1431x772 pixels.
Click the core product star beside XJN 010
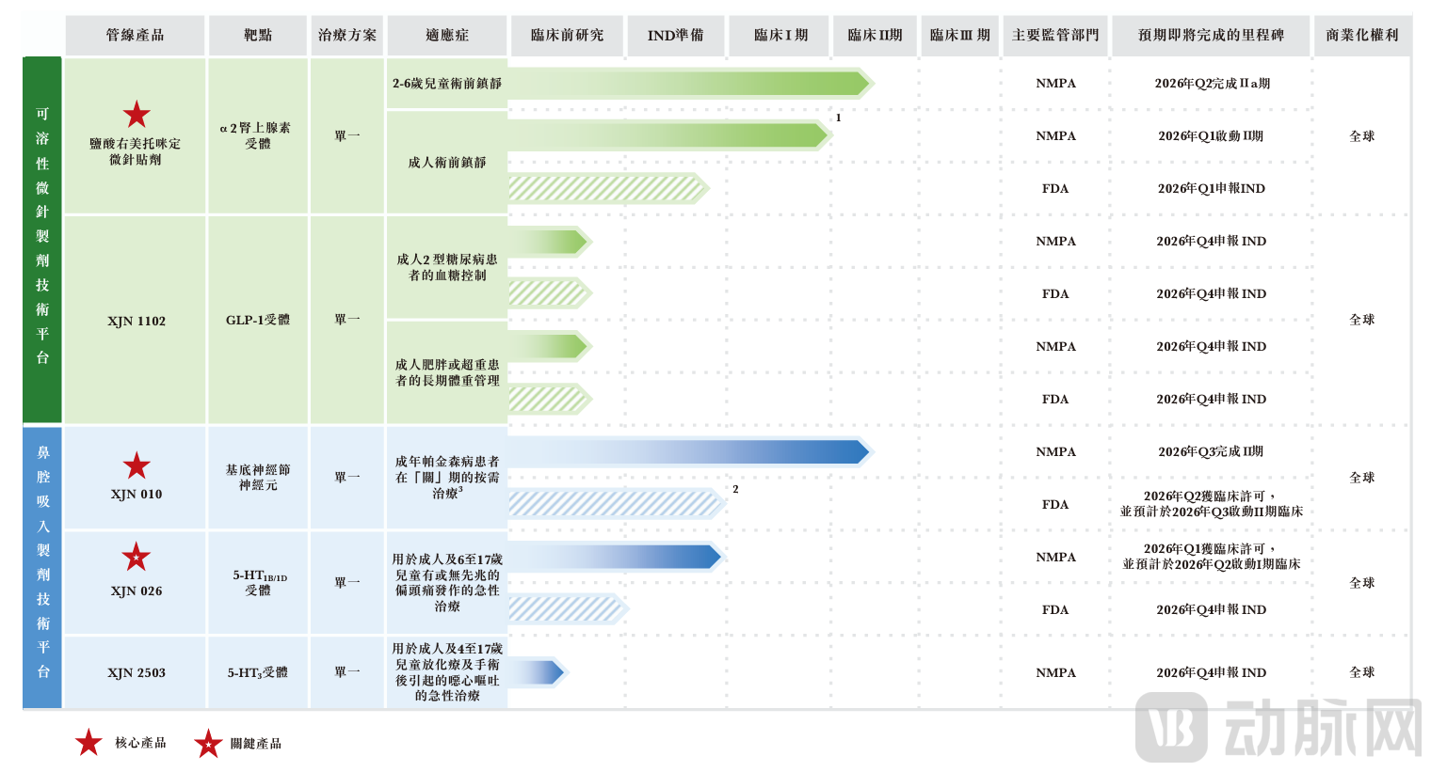click(x=137, y=465)
